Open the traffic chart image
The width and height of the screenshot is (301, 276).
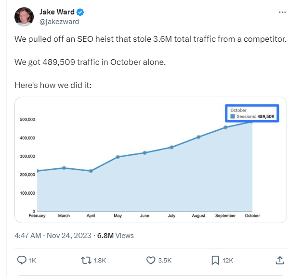click(151, 160)
